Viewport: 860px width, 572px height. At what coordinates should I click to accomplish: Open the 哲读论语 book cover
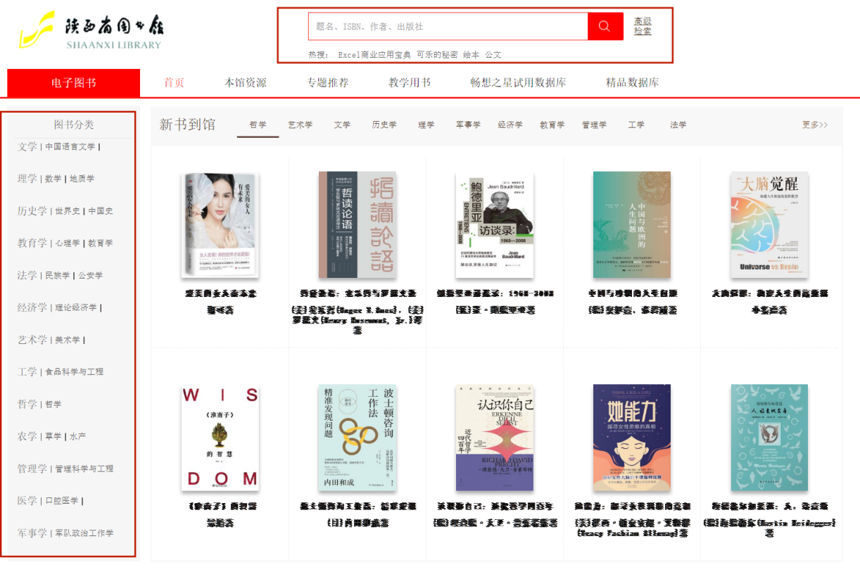click(x=358, y=224)
